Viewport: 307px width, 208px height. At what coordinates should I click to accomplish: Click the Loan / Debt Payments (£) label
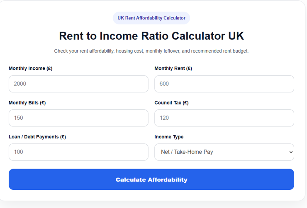[37, 137]
